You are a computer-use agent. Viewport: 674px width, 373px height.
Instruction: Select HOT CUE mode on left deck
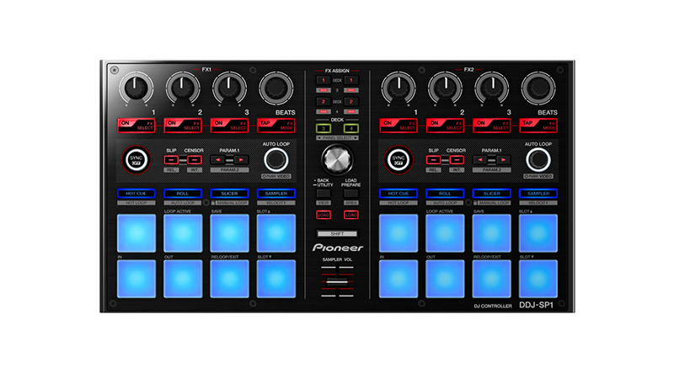tap(136, 194)
